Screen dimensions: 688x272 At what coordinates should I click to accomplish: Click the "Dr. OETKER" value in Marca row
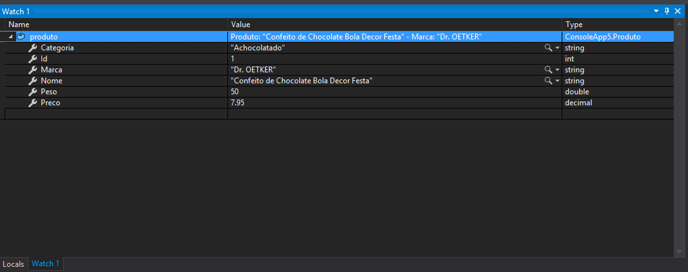[253, 70]
